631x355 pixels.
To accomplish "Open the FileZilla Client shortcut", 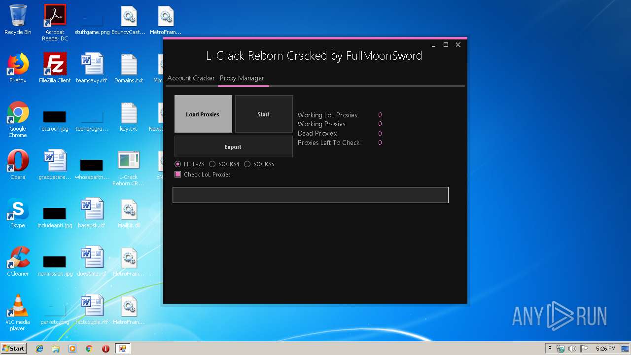I will [x=55, y=69].
